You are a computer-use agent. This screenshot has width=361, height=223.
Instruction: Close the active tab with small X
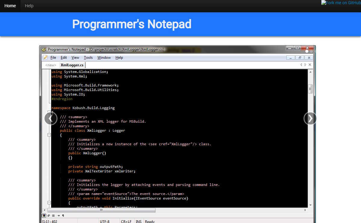pos(310,65)
